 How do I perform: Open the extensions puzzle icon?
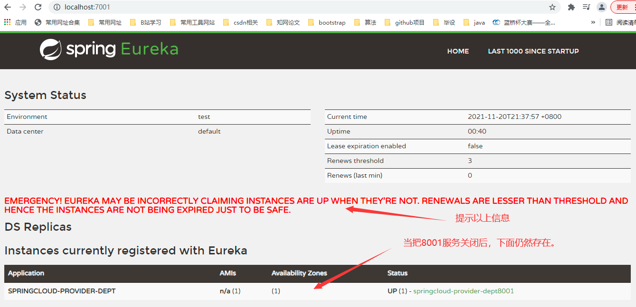pyautogui.click(x=571, y=7)
